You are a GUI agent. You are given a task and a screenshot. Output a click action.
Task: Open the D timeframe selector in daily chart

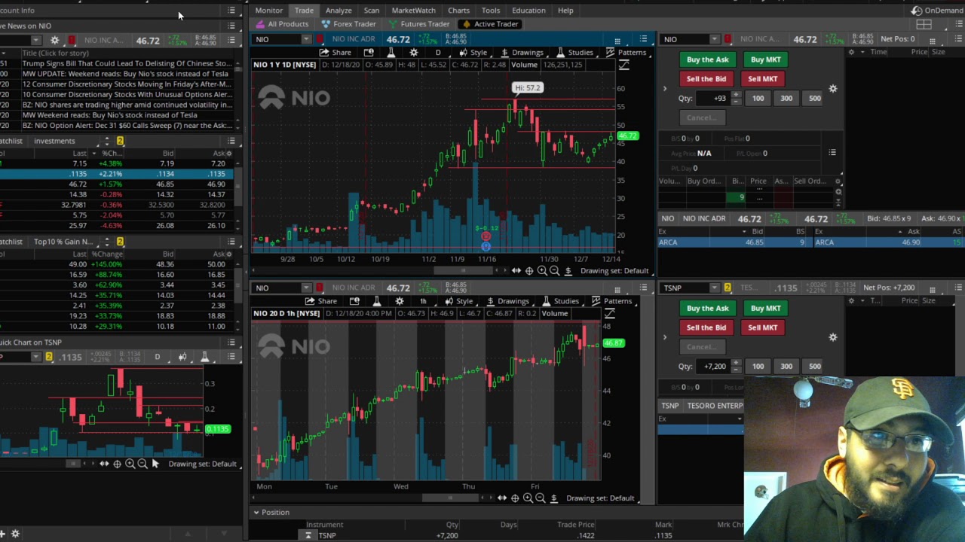[438, 53]
